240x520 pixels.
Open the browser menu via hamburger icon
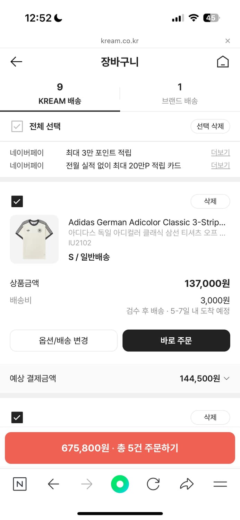220,484
